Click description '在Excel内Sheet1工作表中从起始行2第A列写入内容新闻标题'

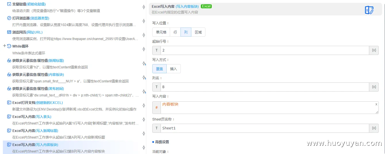(59, 137)
